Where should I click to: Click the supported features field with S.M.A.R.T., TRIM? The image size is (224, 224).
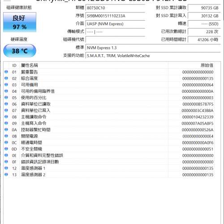tap(153, 56)
